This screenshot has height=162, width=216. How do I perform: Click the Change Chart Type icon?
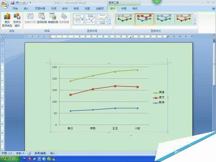click(7, 20)
